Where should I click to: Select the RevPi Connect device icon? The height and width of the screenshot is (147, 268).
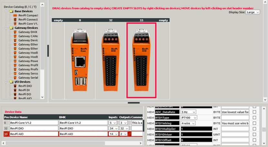15,19
